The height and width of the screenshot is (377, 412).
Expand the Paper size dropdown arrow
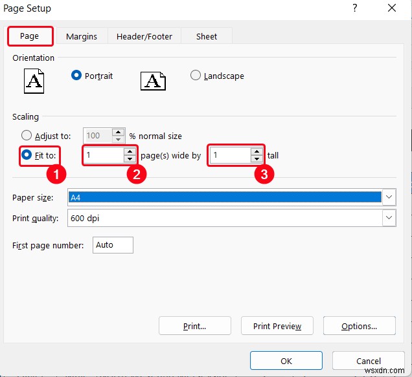pos(389,197)
